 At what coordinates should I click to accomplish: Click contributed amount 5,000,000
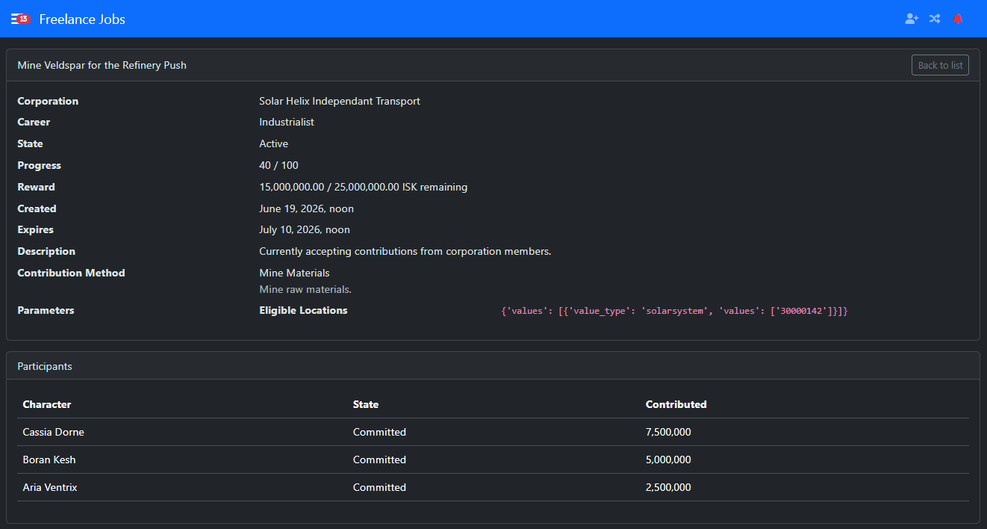click(x=668, y=460)
